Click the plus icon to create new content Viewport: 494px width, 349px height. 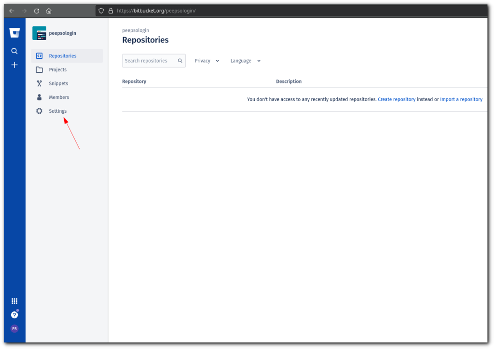tap(14, 65)
